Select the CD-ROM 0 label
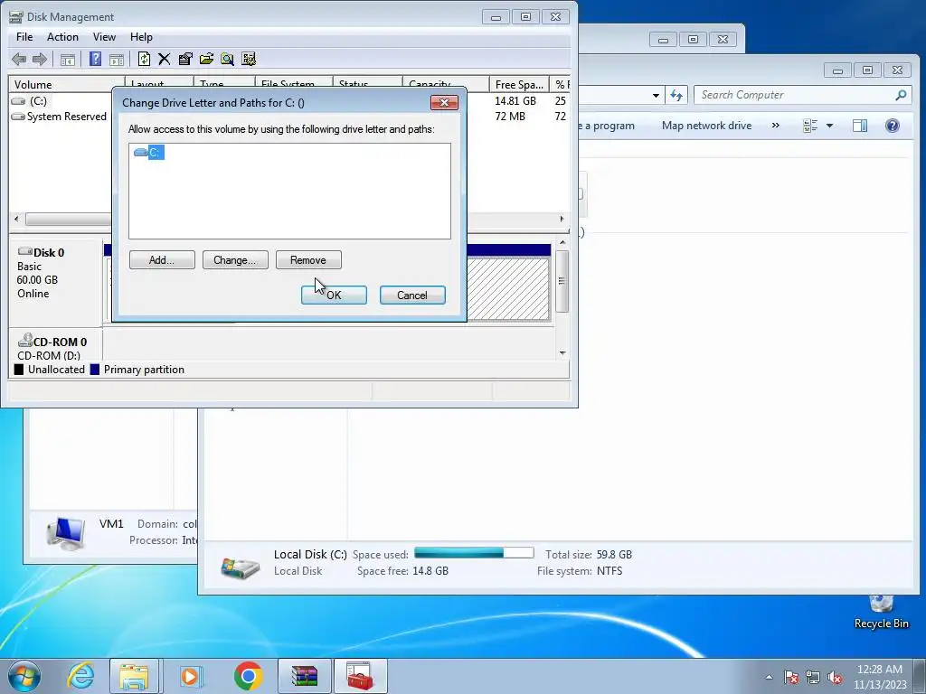This screenshot has height=694, width=926. point(60,342)
